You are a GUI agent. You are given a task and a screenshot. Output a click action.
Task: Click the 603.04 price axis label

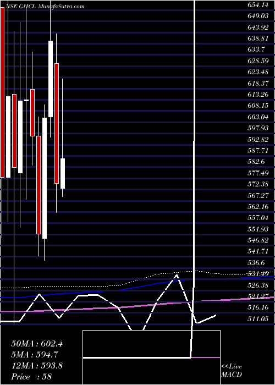click(258, 117)
